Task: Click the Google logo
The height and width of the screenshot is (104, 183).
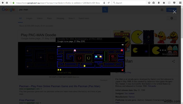Action: click(8, 10)
